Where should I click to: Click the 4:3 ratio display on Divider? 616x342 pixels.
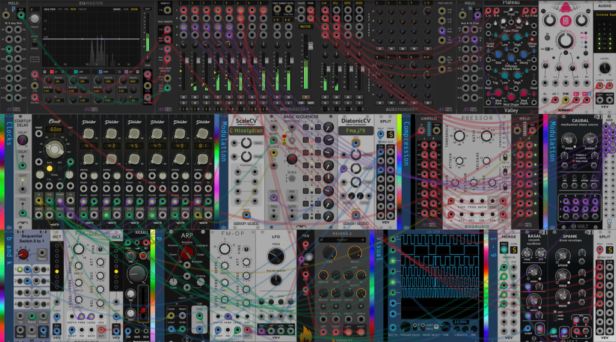[x=111, y=145]
